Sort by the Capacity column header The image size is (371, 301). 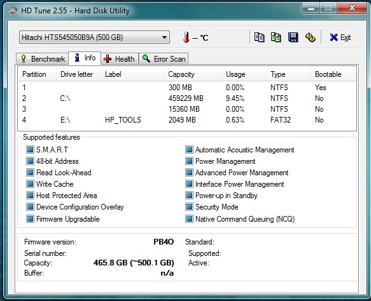point(193,74)
